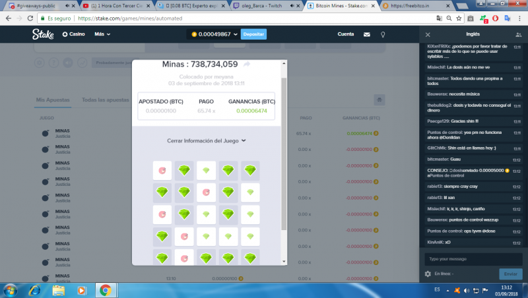The image size is (528, 298).
Task: Click the Stake logo
Action: [43, 34]
